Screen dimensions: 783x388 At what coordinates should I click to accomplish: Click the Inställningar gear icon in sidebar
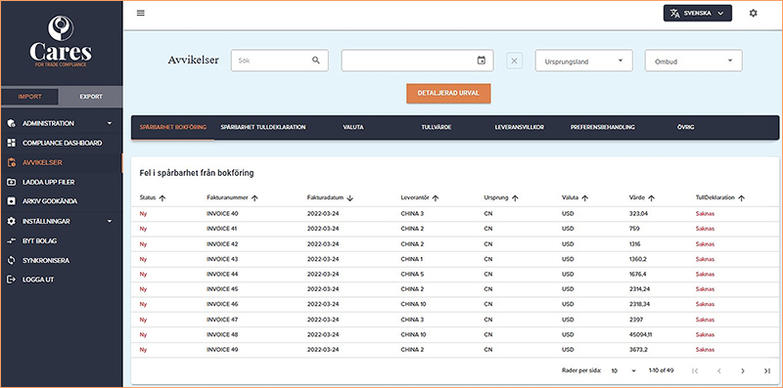click(x=12, y=221)
